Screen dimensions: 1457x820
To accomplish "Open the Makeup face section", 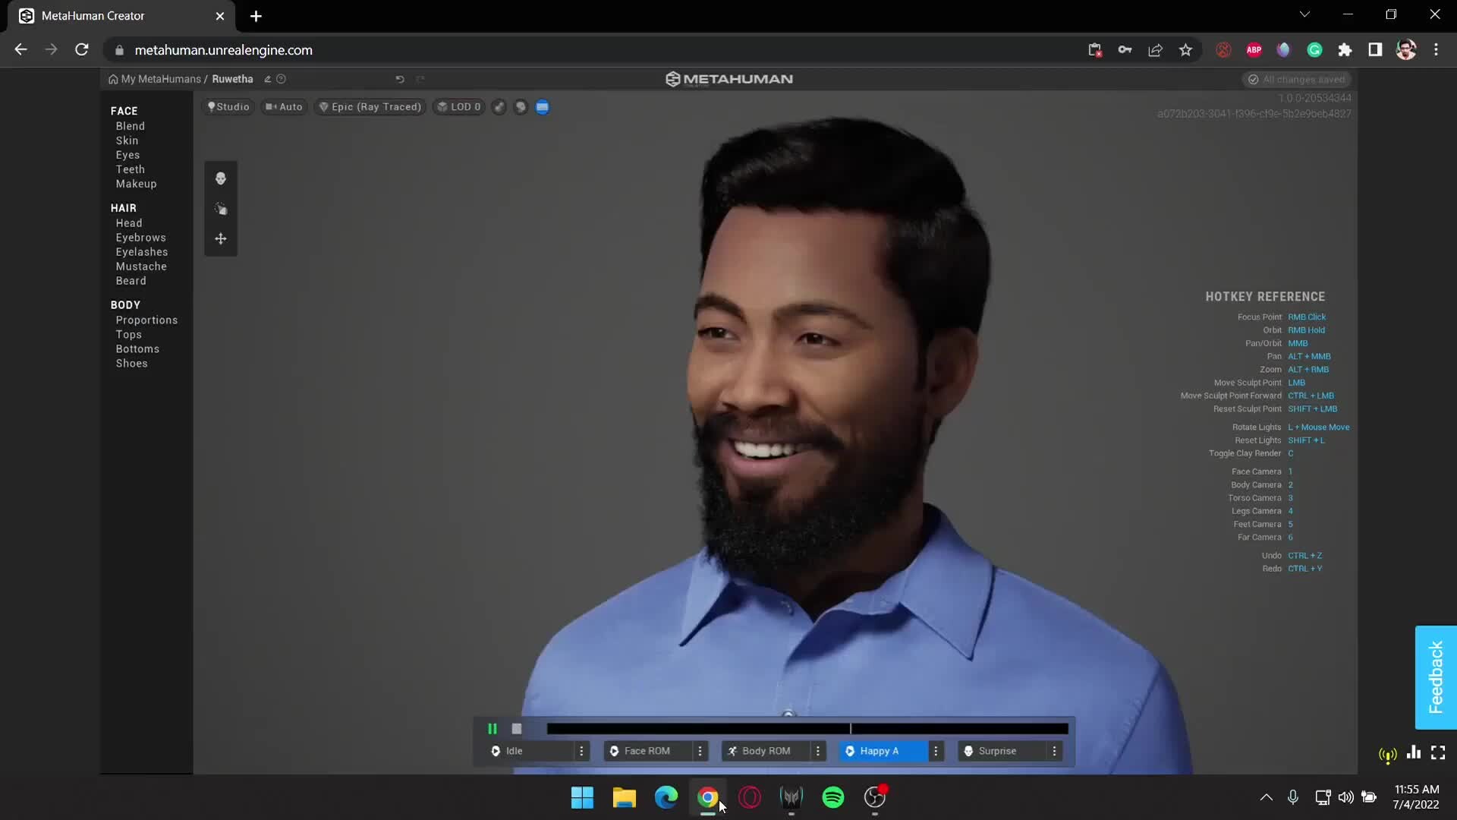I will click(136, 184).
